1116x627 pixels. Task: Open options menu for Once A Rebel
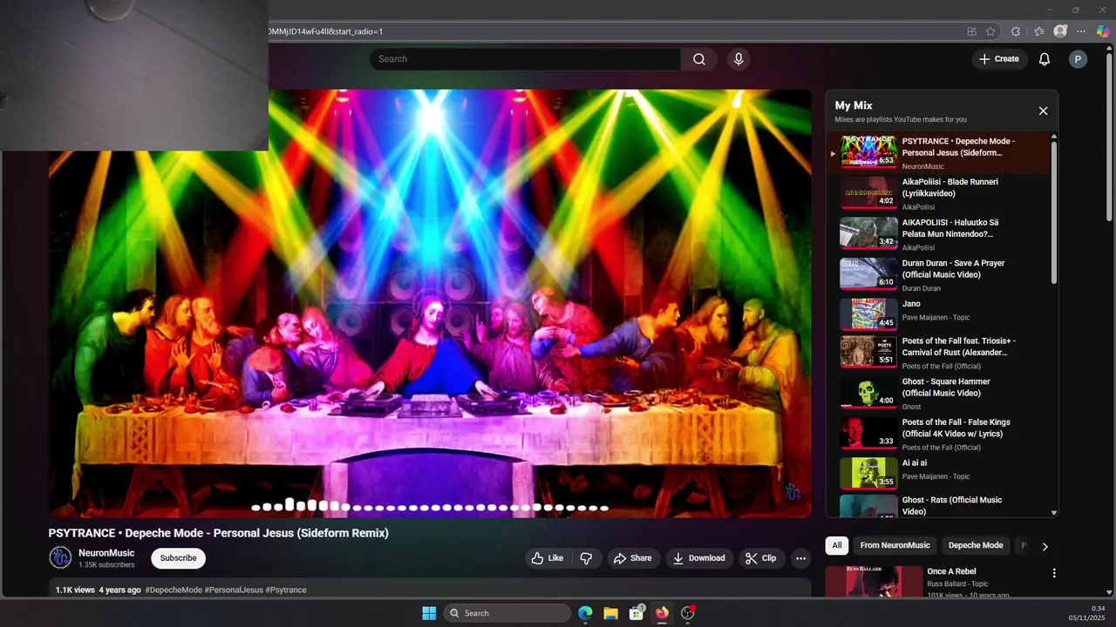pos(1054,573)
